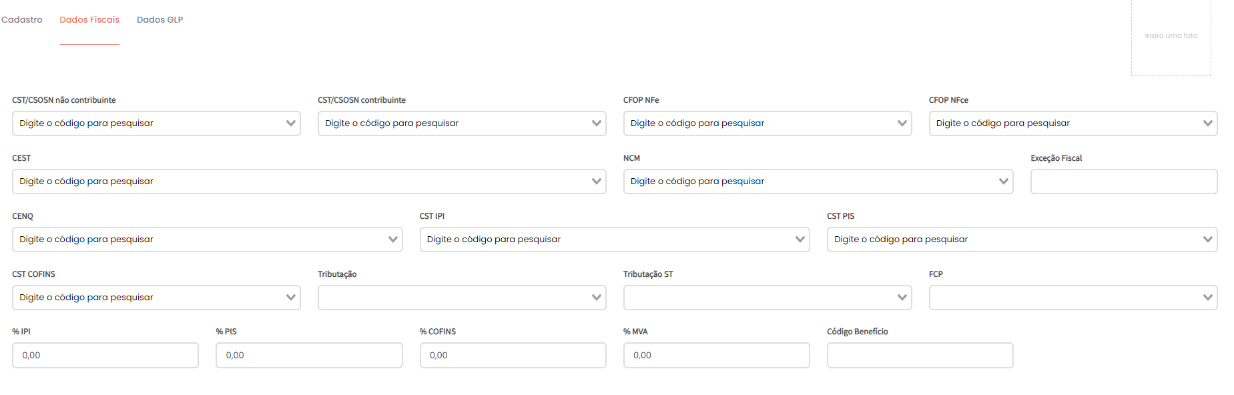Image resolution: width=1234 pixels, height=395 pixels.
Task: Click the 'Insira uma foto' upload box
Action: click(x=1171, y=37)
